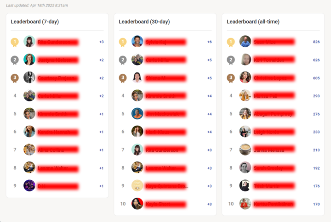Viewport: 331px width, 222px height.
Task: Click the bronze rank 3 medal in all-time leaderboard
Action: [x=231, y=78]
